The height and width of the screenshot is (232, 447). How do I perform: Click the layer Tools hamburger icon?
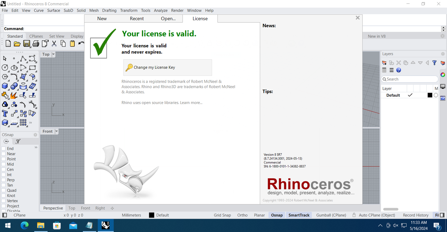point(391,70)
